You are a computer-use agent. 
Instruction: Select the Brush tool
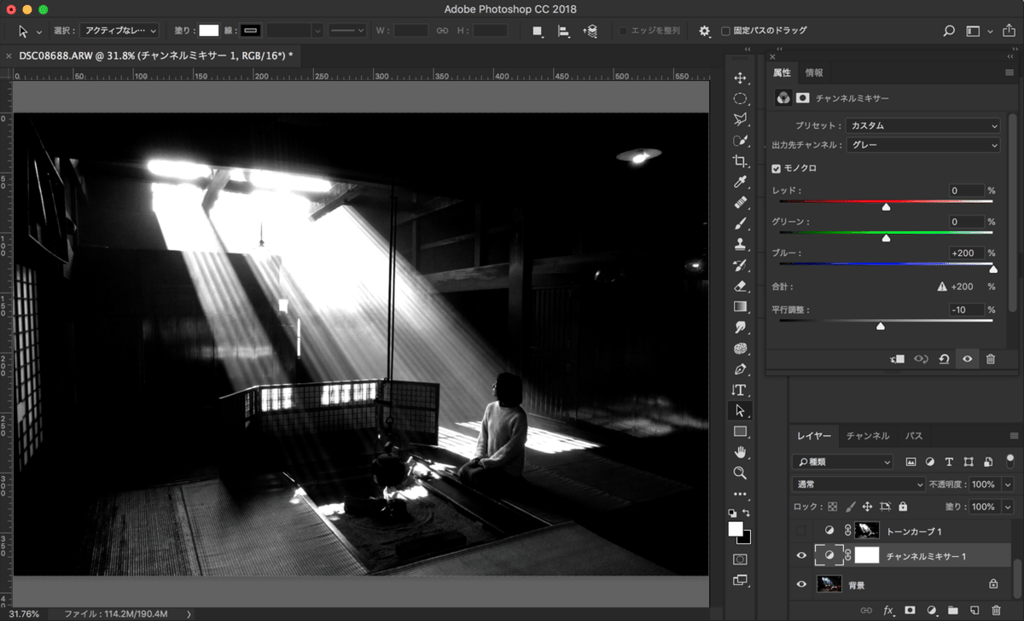pyautogui.click(x=740, y=223)
